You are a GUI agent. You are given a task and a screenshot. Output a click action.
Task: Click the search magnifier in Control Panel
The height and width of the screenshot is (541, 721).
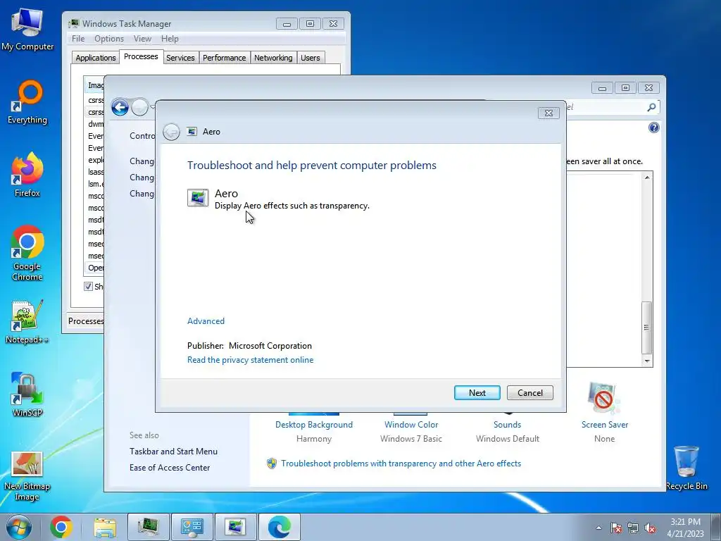click(x=651, y=107)
